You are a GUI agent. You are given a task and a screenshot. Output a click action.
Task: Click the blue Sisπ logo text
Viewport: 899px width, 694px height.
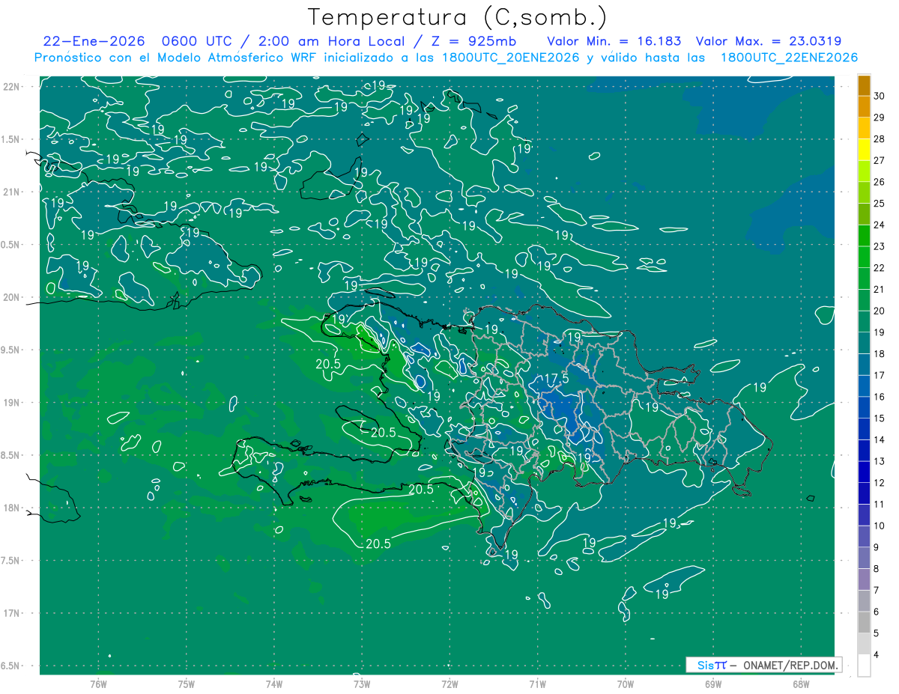[711, 665]
